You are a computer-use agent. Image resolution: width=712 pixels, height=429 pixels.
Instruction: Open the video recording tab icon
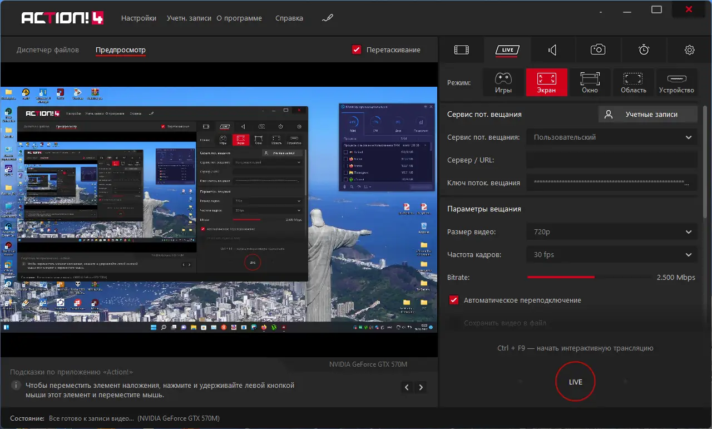(461, 50)
